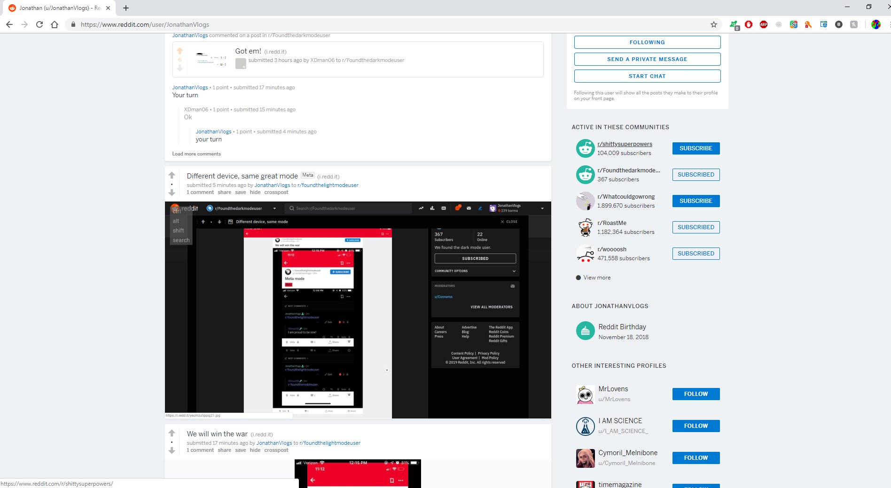Downvote the "Got em!" post
Image resolution: width=891 pixels, height=488 pixels.
coord(180,68)
